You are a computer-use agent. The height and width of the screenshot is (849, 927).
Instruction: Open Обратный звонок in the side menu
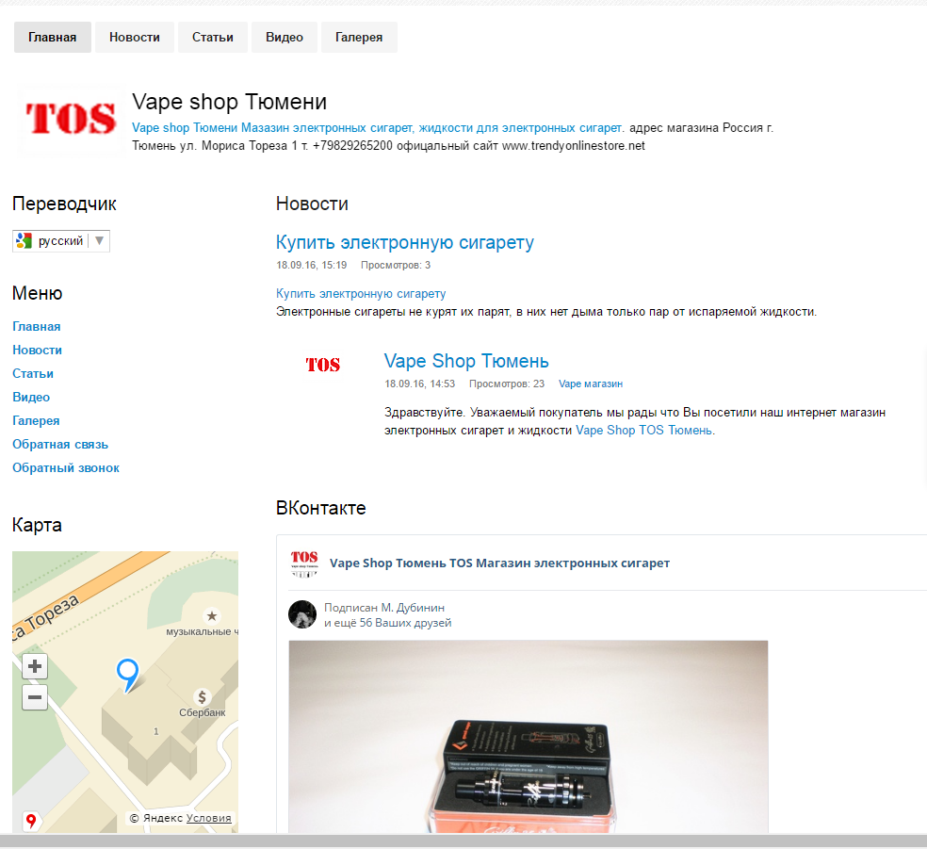point(66,468)
